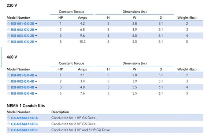
Task: Open the RSI-005-GX-4B model link
Action: coord(22,94)
